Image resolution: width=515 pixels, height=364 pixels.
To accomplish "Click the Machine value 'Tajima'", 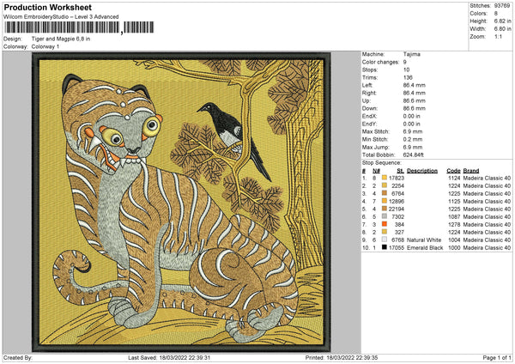I will pos(411,54).
